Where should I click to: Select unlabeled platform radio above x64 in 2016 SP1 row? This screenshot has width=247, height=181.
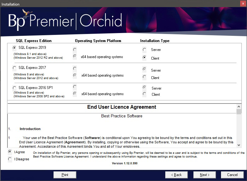(75, 87)
